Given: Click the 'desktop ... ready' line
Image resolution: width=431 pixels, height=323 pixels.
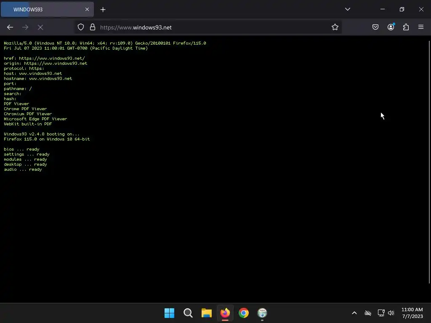Looking at the screenshot, I should click(25, 164).
